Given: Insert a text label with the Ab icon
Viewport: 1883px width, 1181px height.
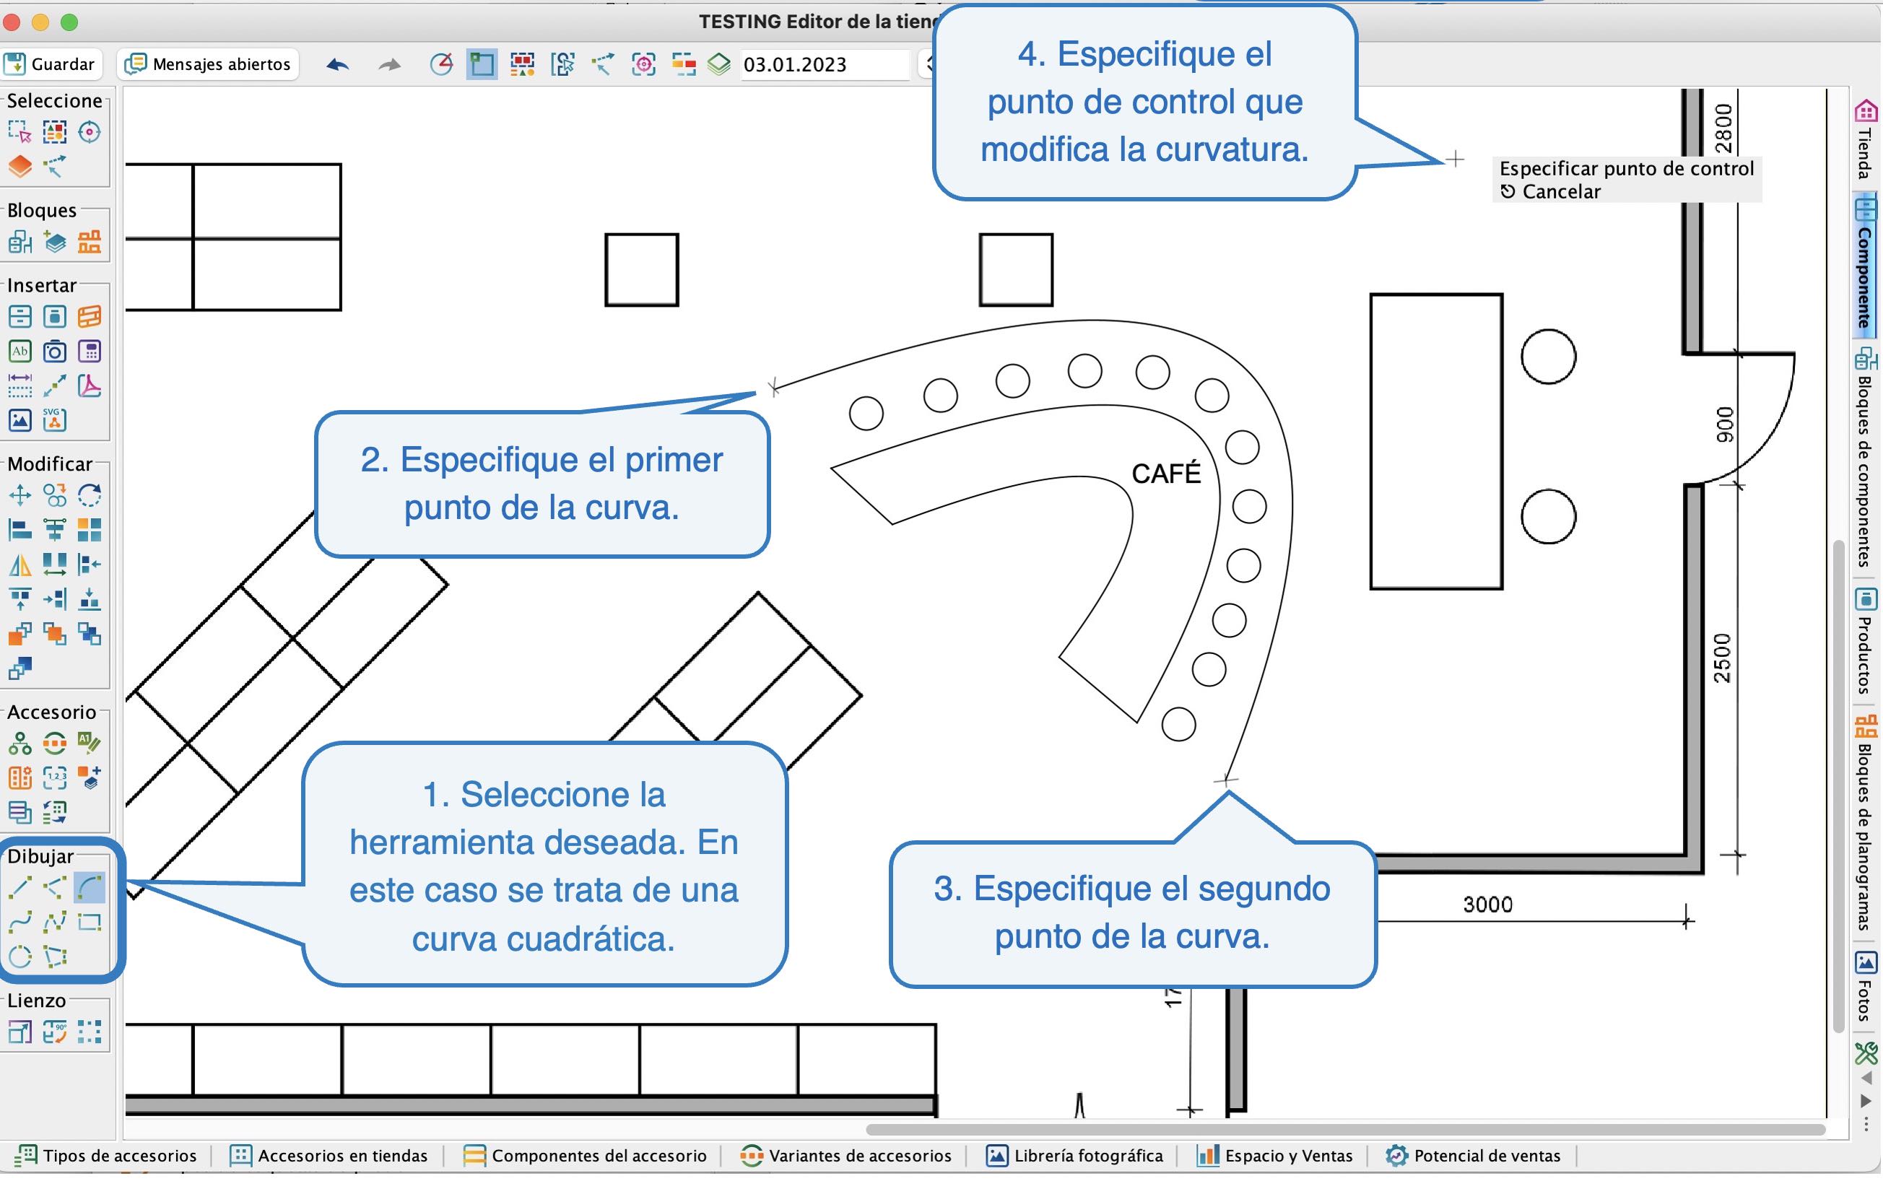Looking at the screenshot, I should (19, 352).
